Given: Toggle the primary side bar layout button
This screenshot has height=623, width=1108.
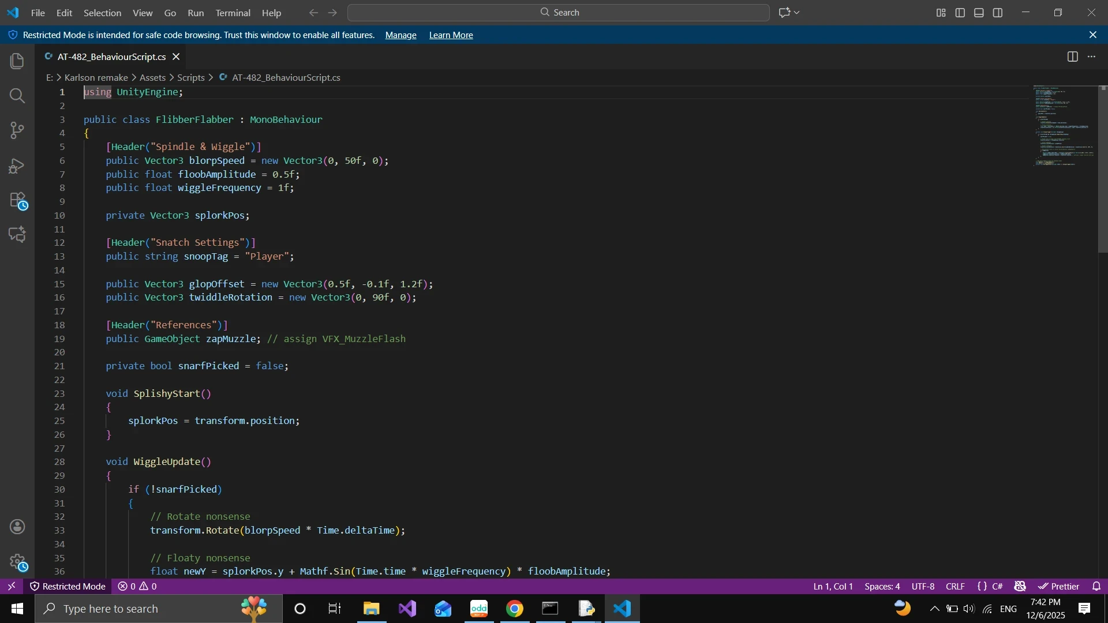Looking at the screenshot, I should coord(960,13).
